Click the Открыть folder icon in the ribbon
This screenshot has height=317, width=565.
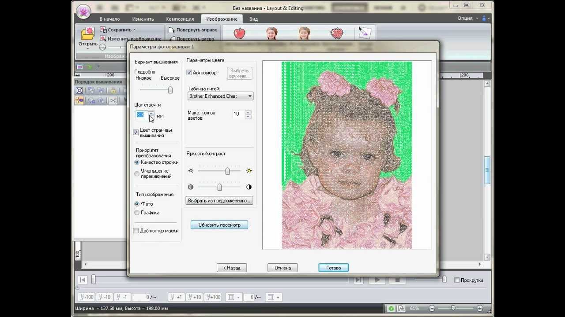click(88, 33)
